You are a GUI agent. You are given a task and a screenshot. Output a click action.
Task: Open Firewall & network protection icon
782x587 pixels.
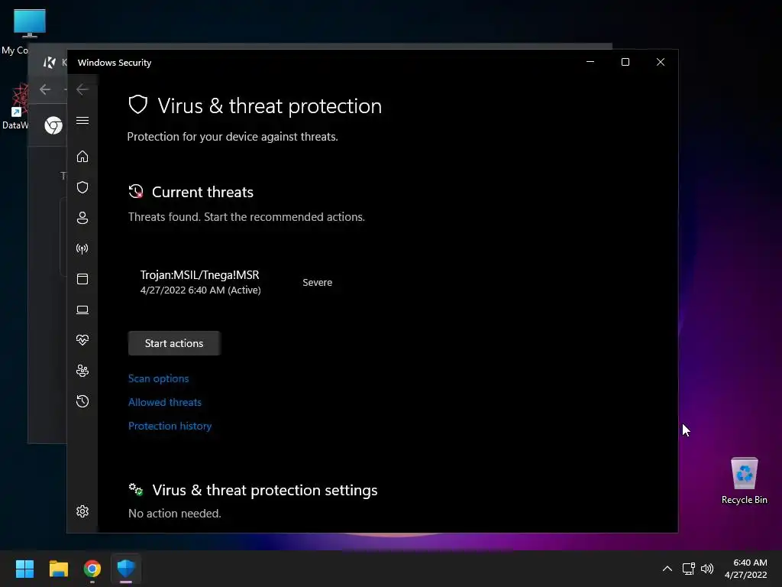pos(82,248)
